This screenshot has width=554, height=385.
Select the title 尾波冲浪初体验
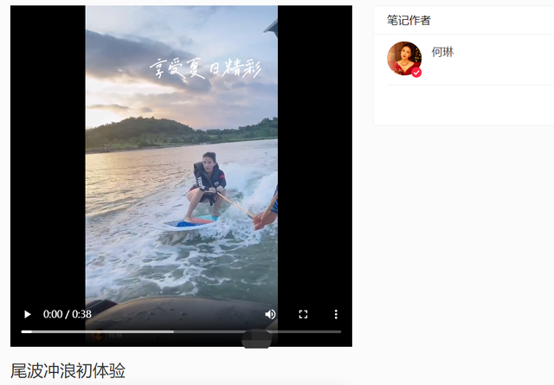[x=68, y=370]
